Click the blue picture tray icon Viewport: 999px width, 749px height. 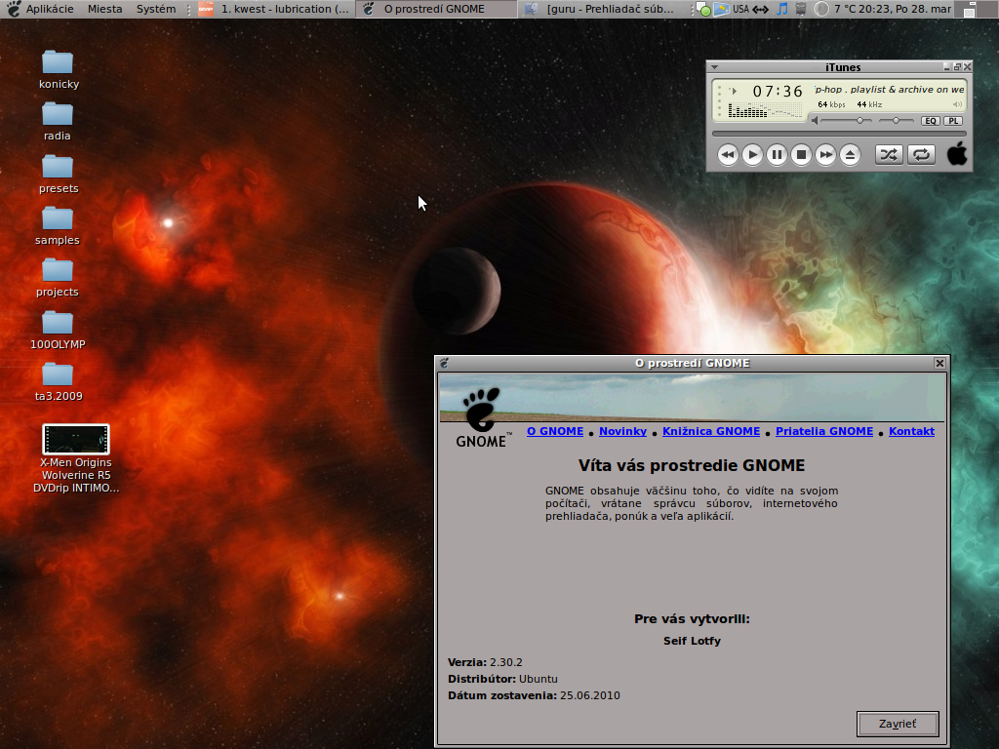721,9
